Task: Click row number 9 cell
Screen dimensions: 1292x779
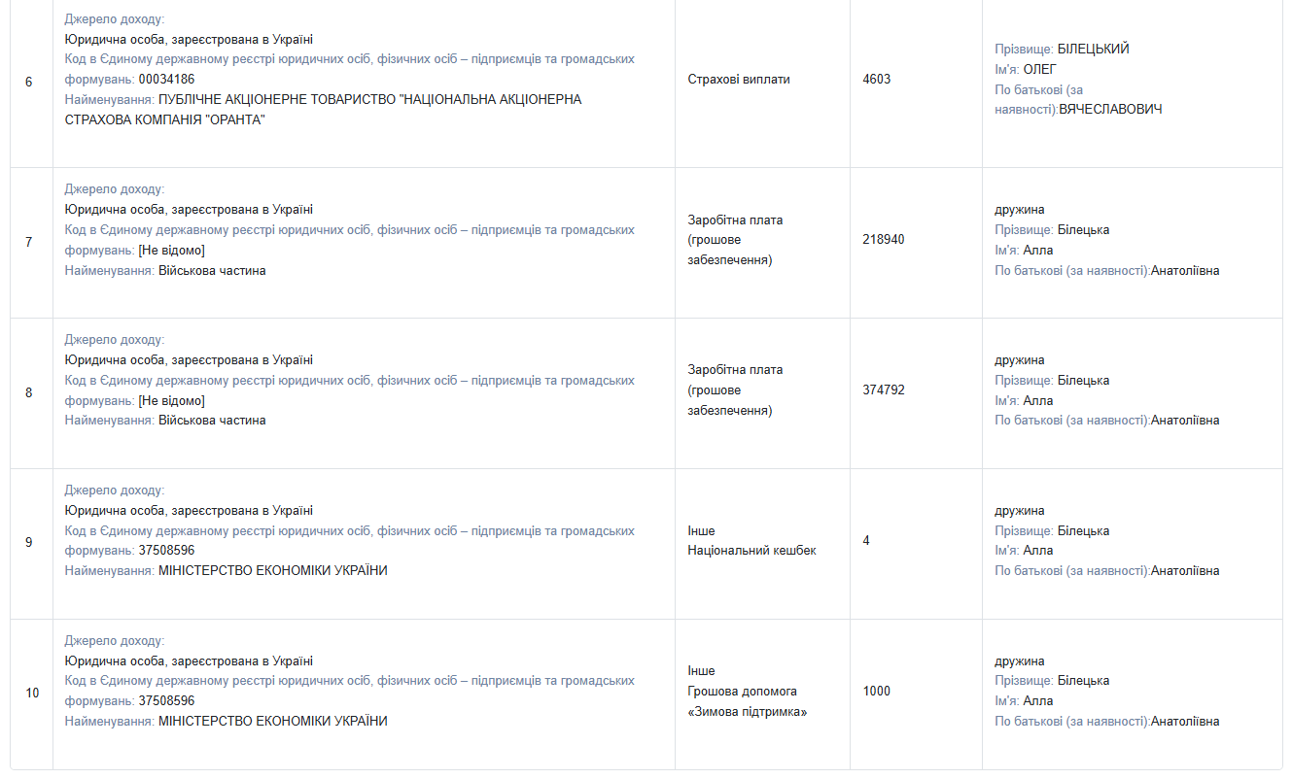Action: point(29,542)
